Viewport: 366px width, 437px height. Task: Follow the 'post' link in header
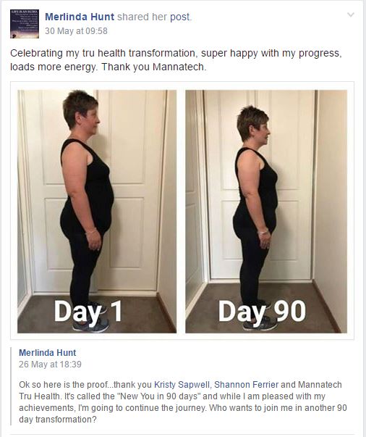pos(179,17)
